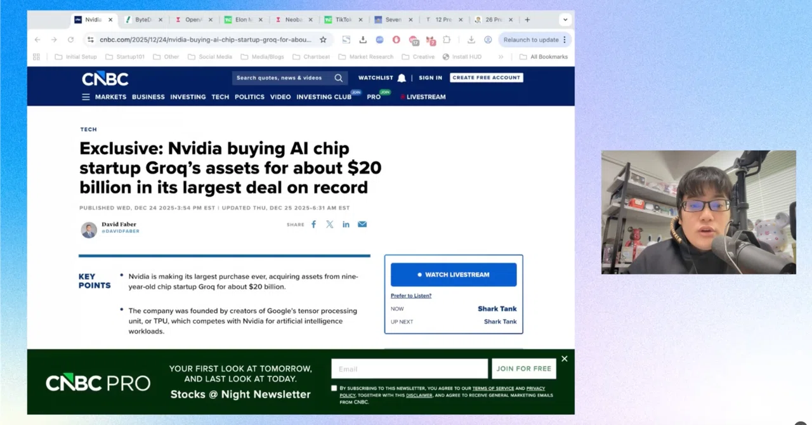Check the newsletter terms agreement checkbox

click(334, 388)
